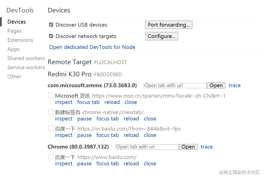Screen dimensions: 265x180
Task: Open the Extensions section in sidebar
Action: tap(20, 40)
